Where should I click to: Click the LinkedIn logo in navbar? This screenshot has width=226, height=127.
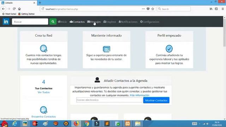click(x=6, y=22)
